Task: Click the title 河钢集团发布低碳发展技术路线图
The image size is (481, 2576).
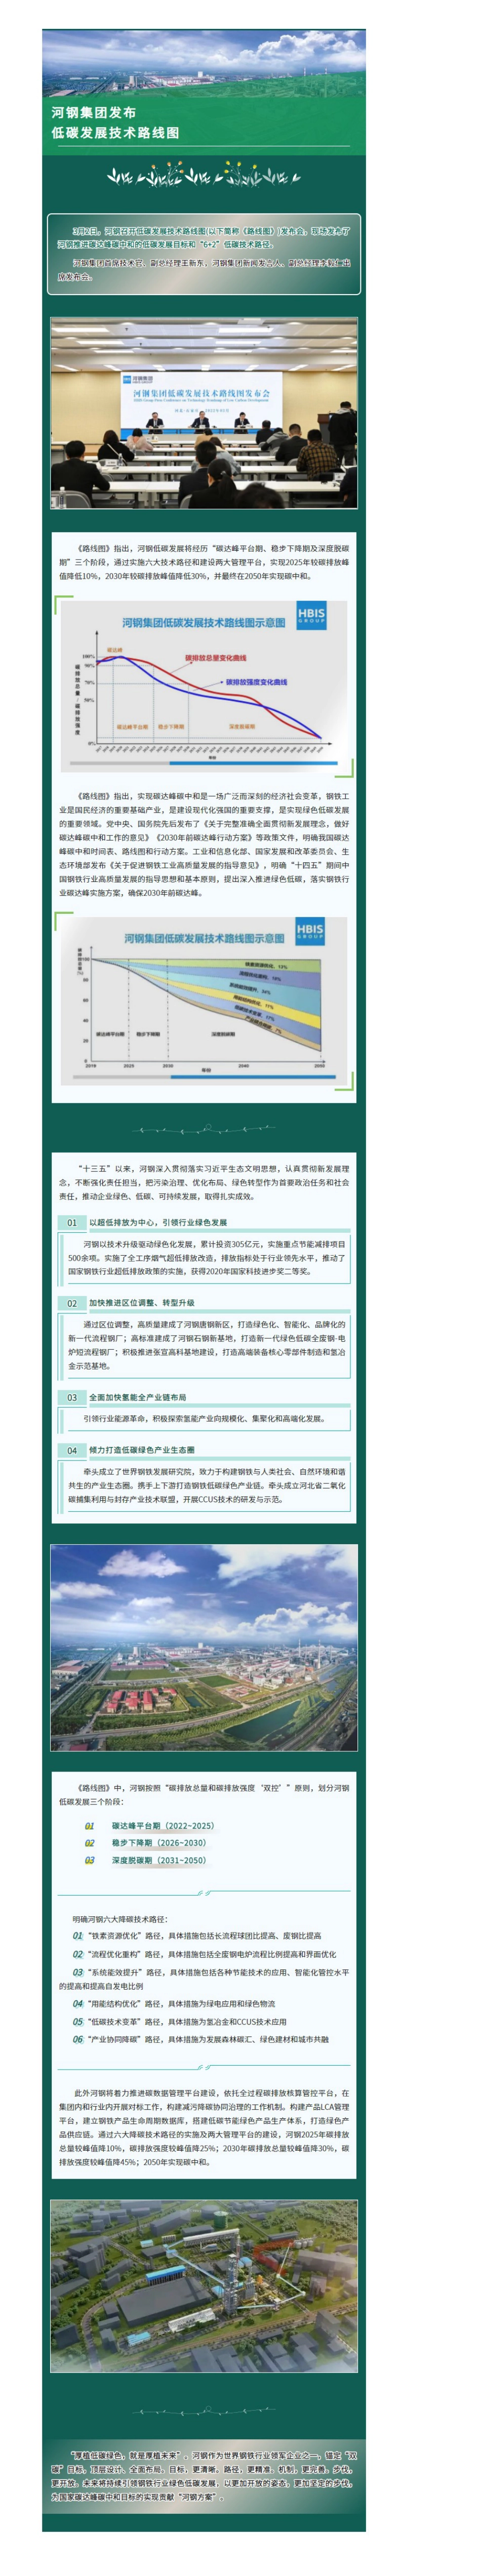Action: click(x=116, y=123)
